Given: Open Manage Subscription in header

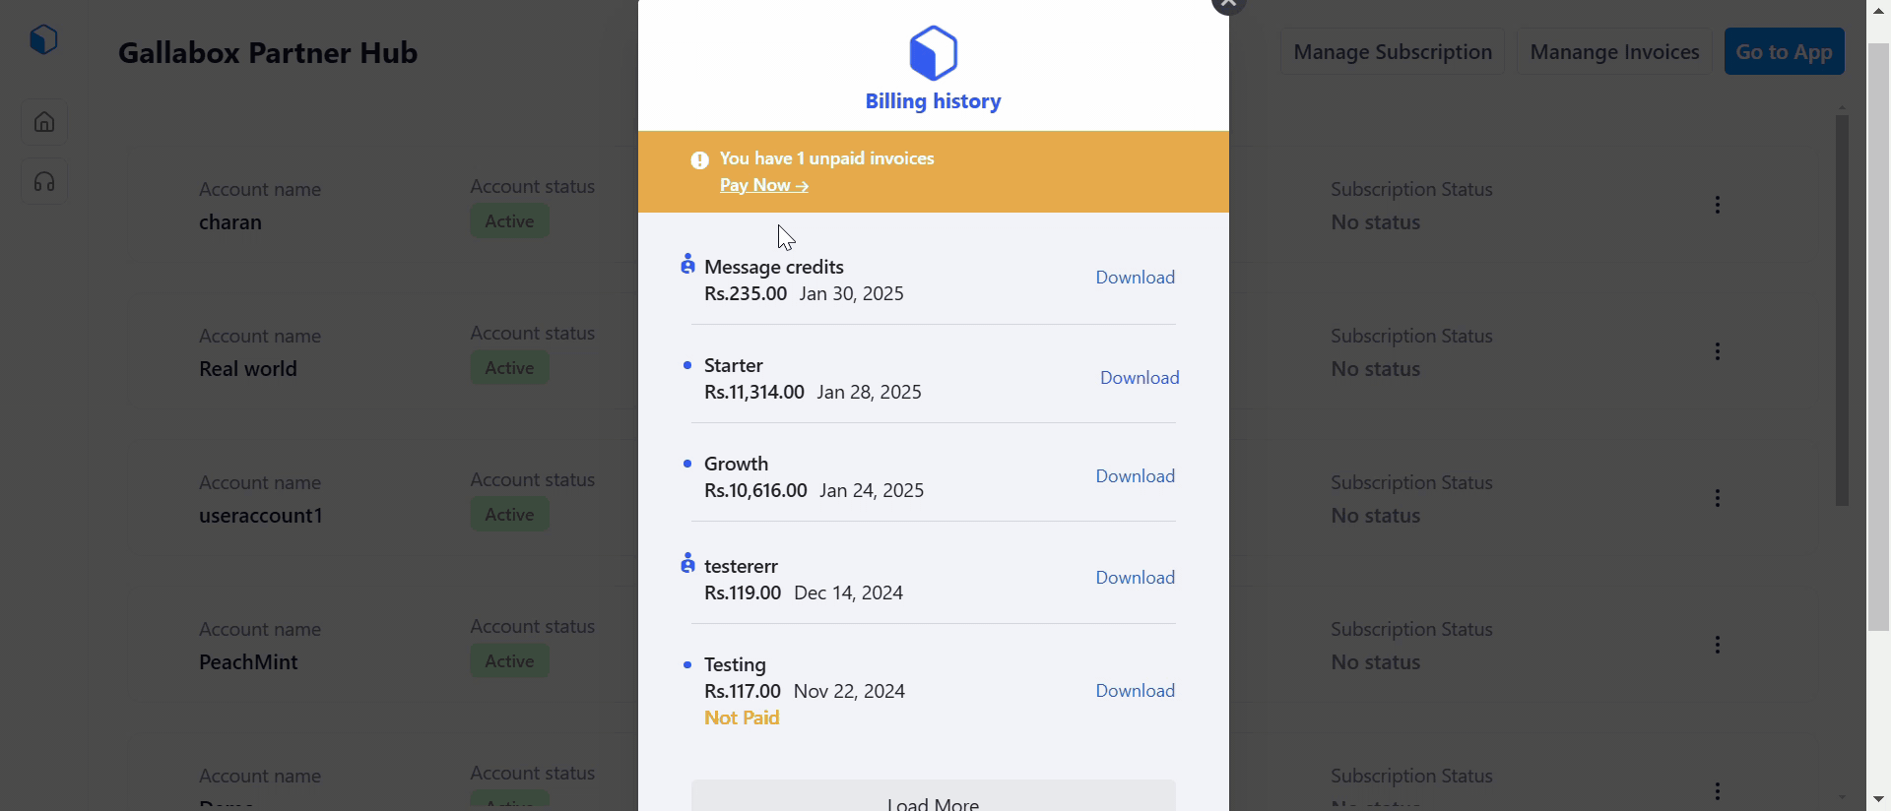Looking at the screenshot, I should tap(1392, 52).
